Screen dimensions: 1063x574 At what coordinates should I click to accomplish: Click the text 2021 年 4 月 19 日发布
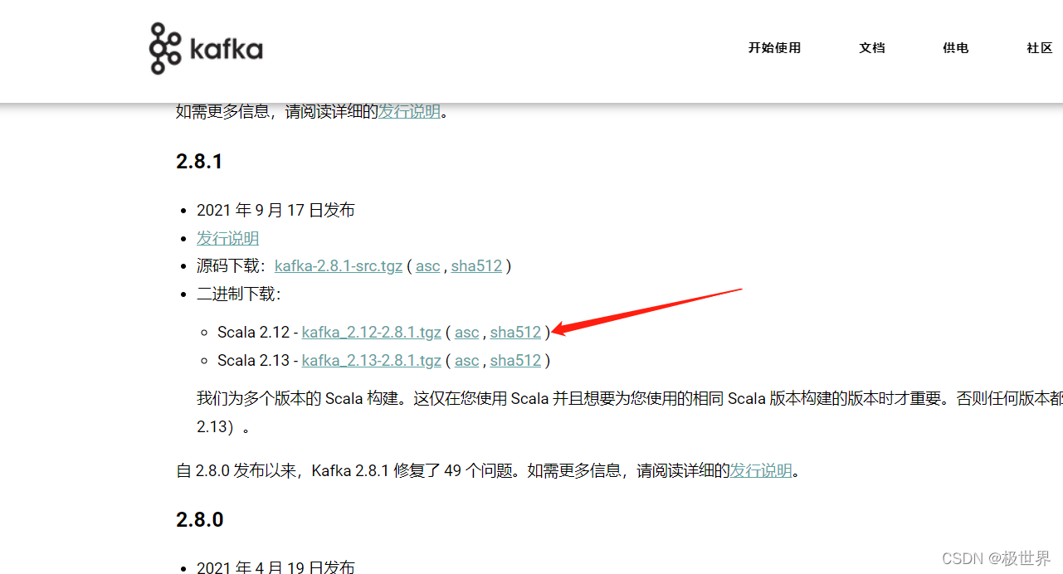276,567
